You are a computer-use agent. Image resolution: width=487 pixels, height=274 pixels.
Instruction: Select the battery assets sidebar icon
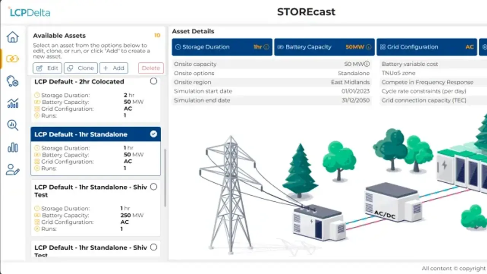(13, 59)
